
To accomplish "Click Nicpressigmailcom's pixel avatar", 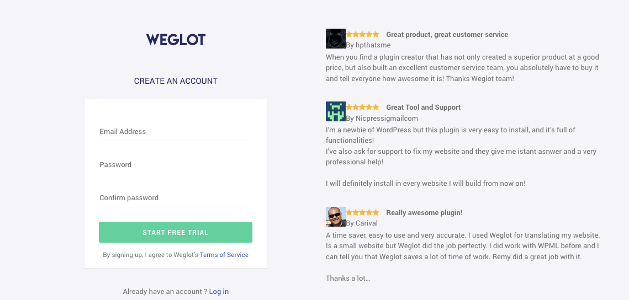I will point(336,111).
